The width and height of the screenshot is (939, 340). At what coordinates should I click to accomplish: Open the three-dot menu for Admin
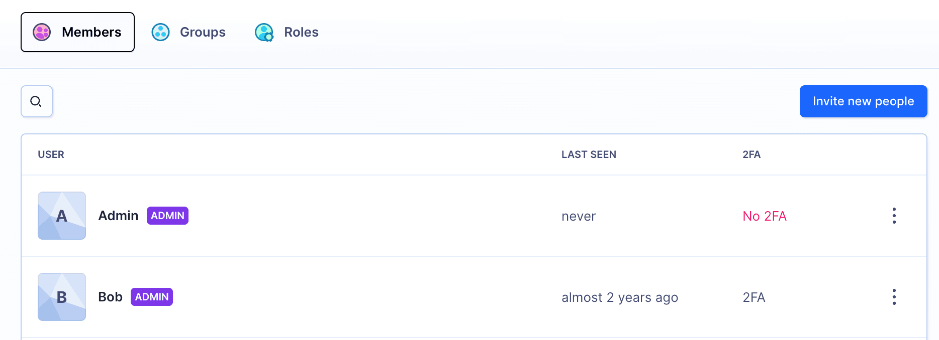pyautogui.click(x=894, y=216)
